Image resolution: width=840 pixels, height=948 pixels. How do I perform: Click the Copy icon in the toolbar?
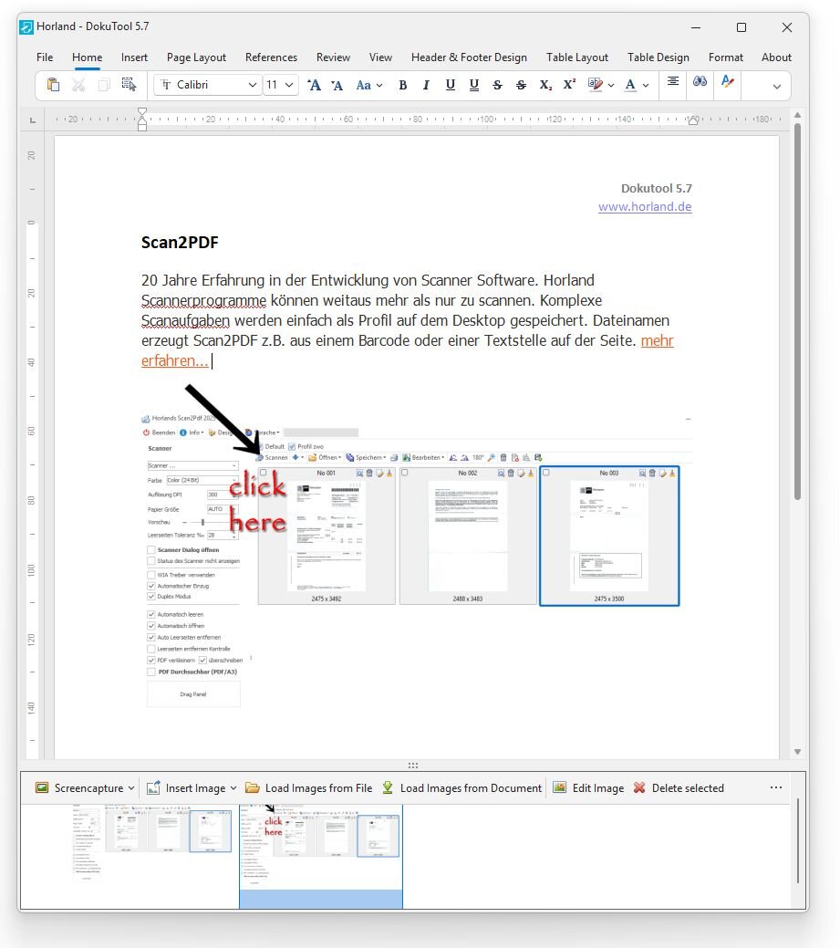[x=104, y=85]
